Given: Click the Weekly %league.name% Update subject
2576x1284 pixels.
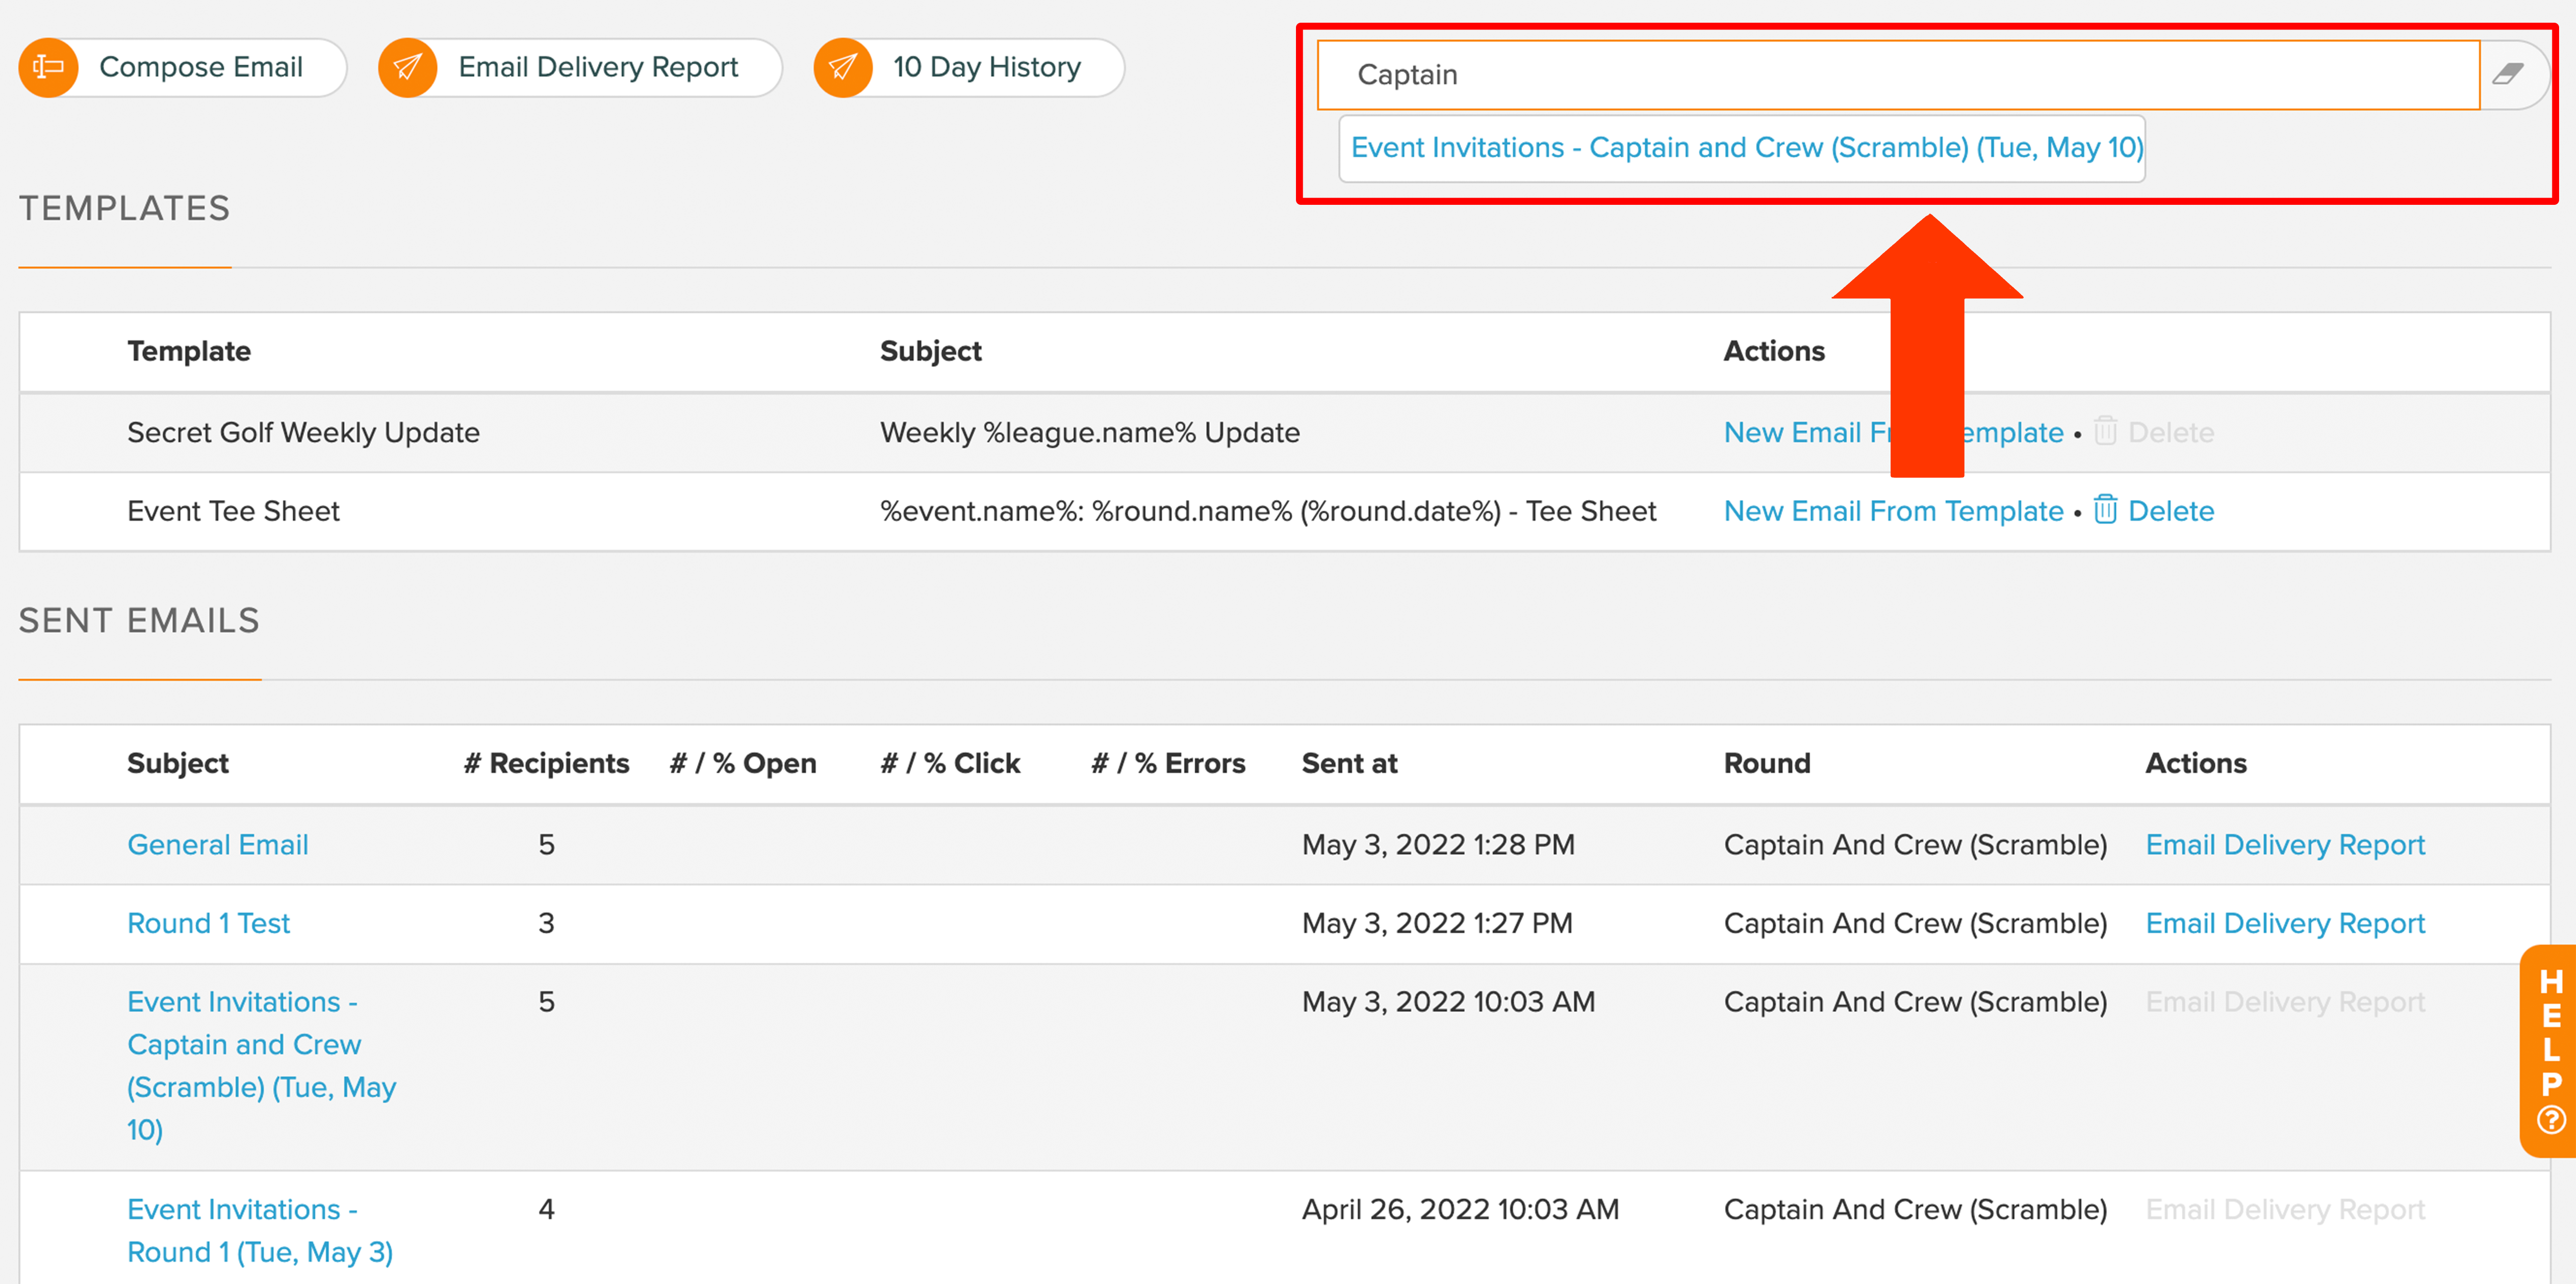Looking at the screenshot, I should click(x=1090, y=432).
